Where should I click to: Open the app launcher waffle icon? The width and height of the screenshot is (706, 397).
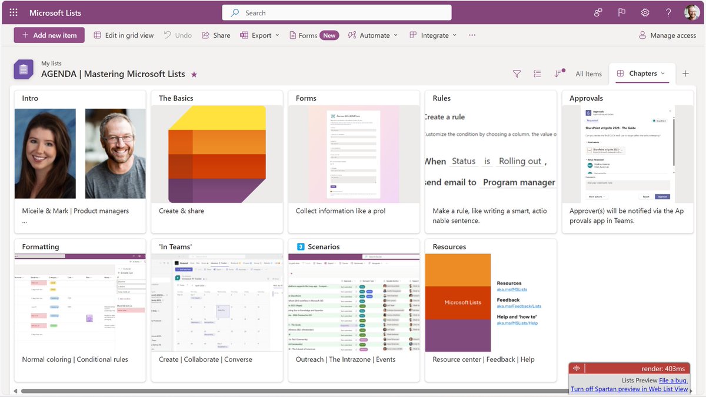(14, 12)
